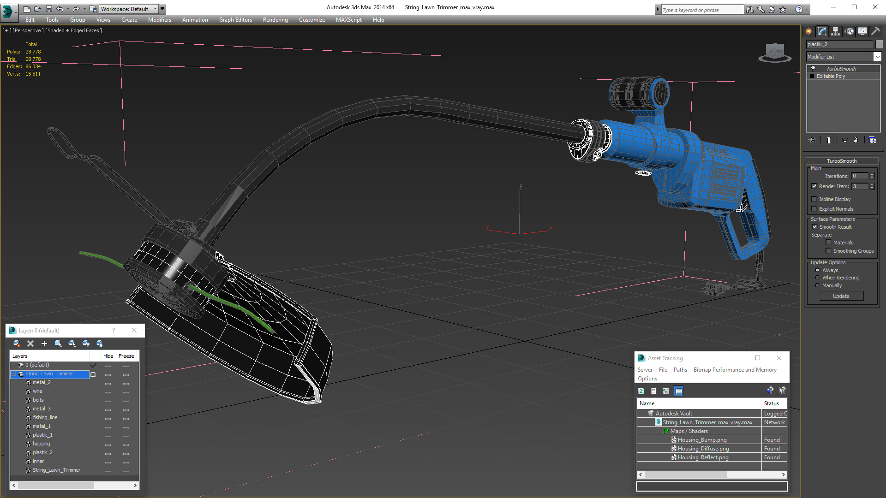The image size is (886, 498).
Task: Click the Update button in TurboSmooth
Action: [841, 296]
